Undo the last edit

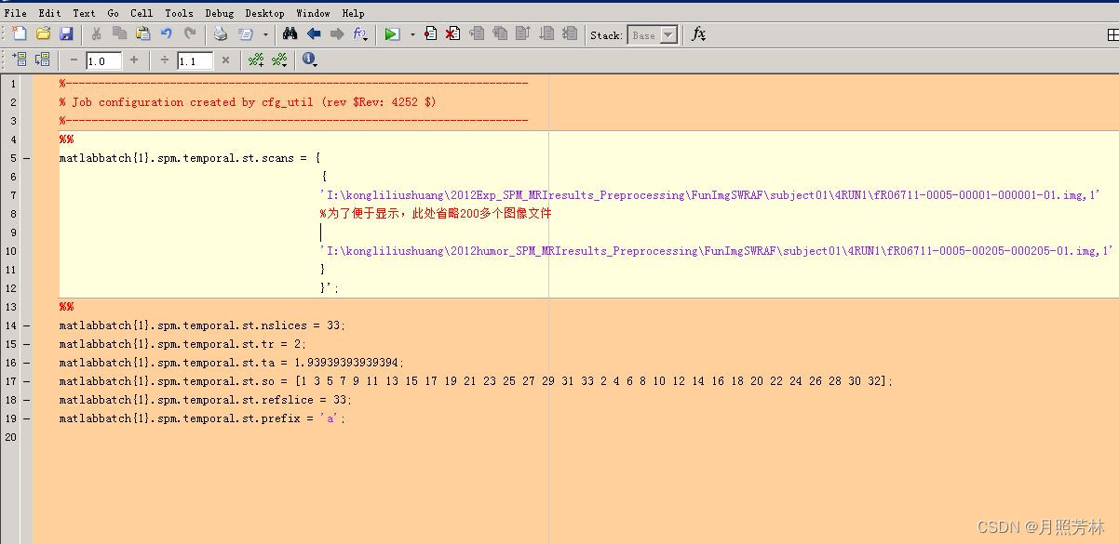(x=168, y=33)
